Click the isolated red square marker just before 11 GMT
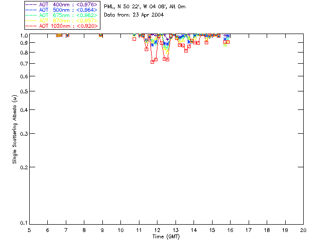The height and width of the screenshot is (249, 312). [135, 39]
